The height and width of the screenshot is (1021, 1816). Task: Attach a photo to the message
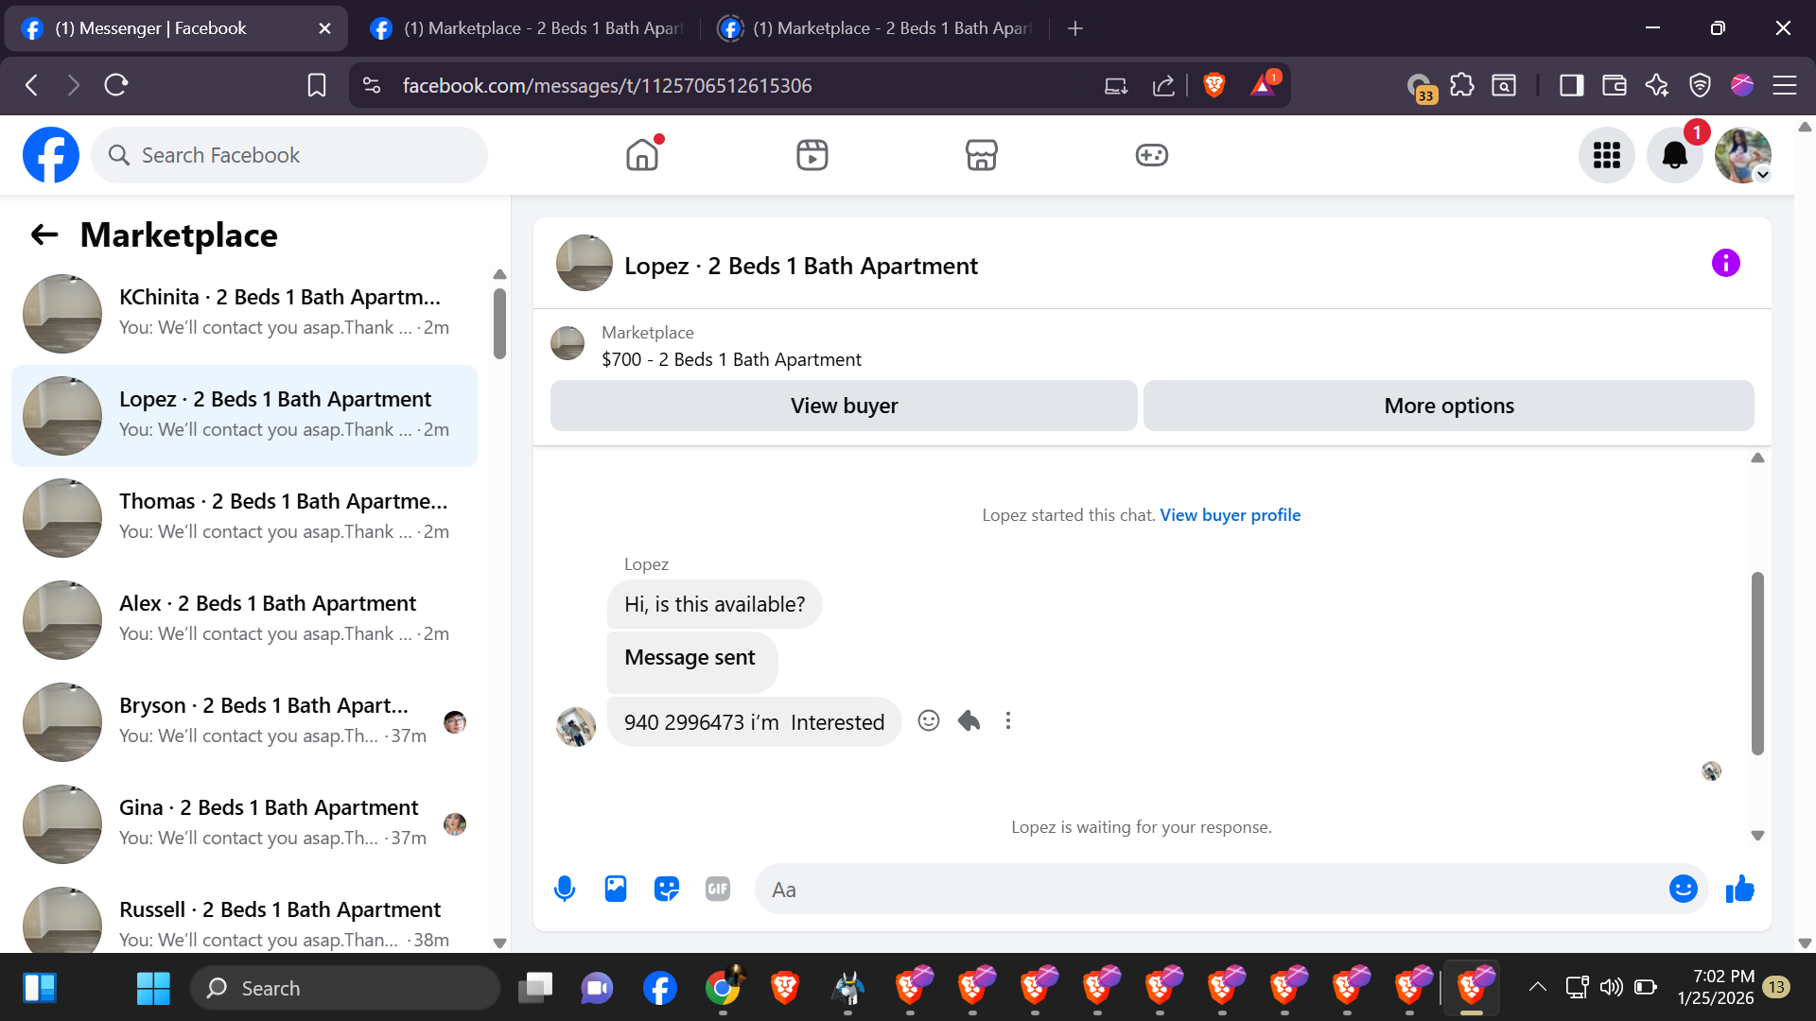pos(616,889)
